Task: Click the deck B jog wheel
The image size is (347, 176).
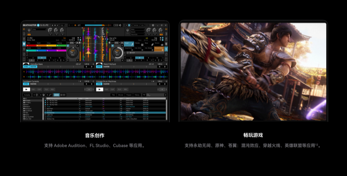Action: click(x=117, y=52)
